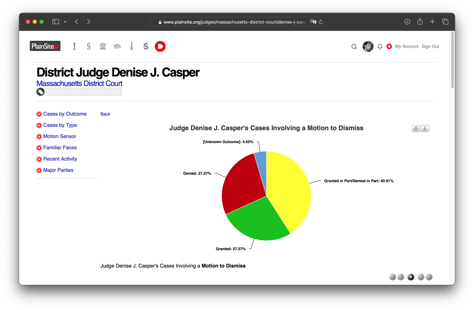Click the chart title text

coord(266,128)
